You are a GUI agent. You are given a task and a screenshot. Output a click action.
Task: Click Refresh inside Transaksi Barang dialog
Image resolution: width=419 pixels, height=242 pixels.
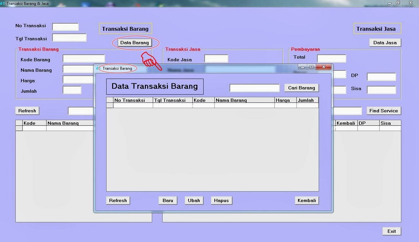[x=118, y=200]
